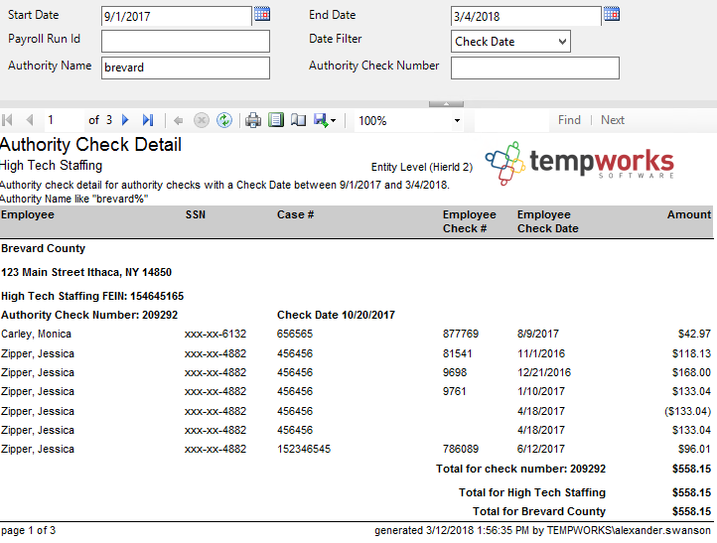The height and width of the screenshot is (543, 717).
Task: Select the Carley, Monica row name
Action: pos(36,335)
